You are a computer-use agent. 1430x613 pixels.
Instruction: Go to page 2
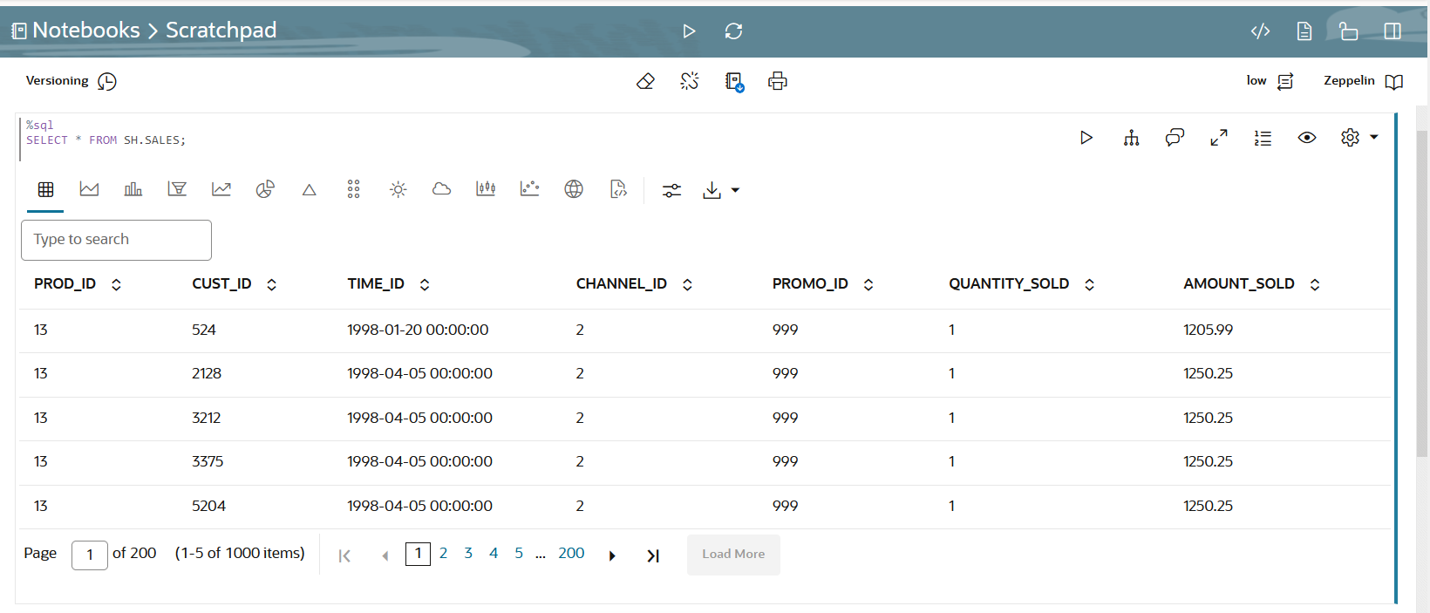click(443, 554)
